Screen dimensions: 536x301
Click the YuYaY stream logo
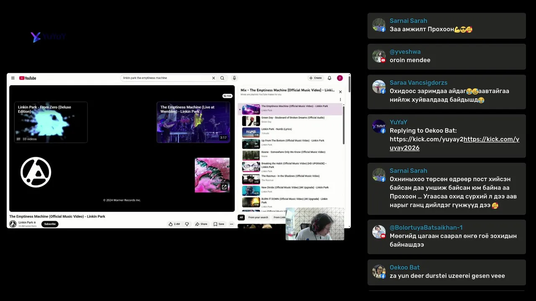coord(49,37)
